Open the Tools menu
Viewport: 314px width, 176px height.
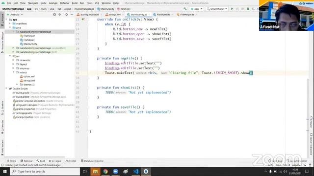coord(89,3)
